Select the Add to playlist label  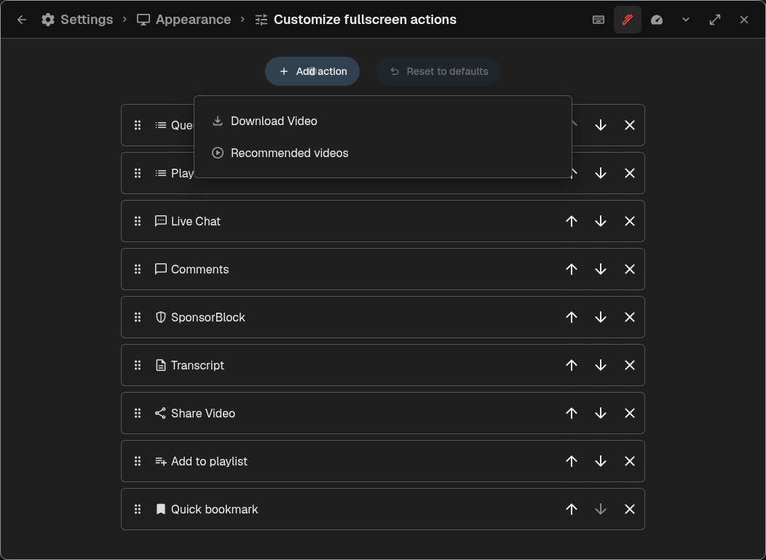pos(209,462)
